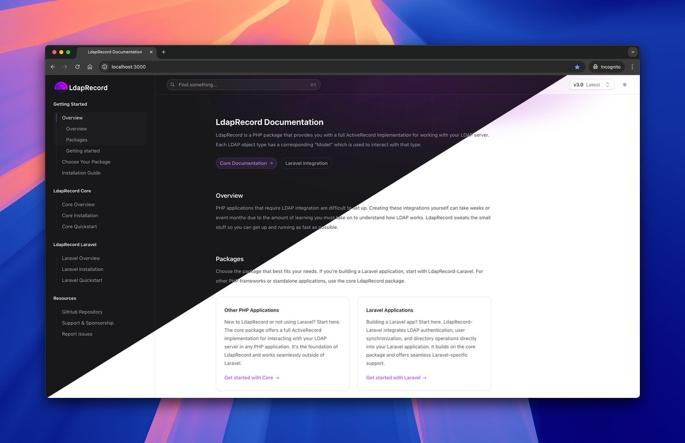Open Laravel Installation in sidebar
The width and height of the screenshot is (685, 443).
[x=83, y=269]
